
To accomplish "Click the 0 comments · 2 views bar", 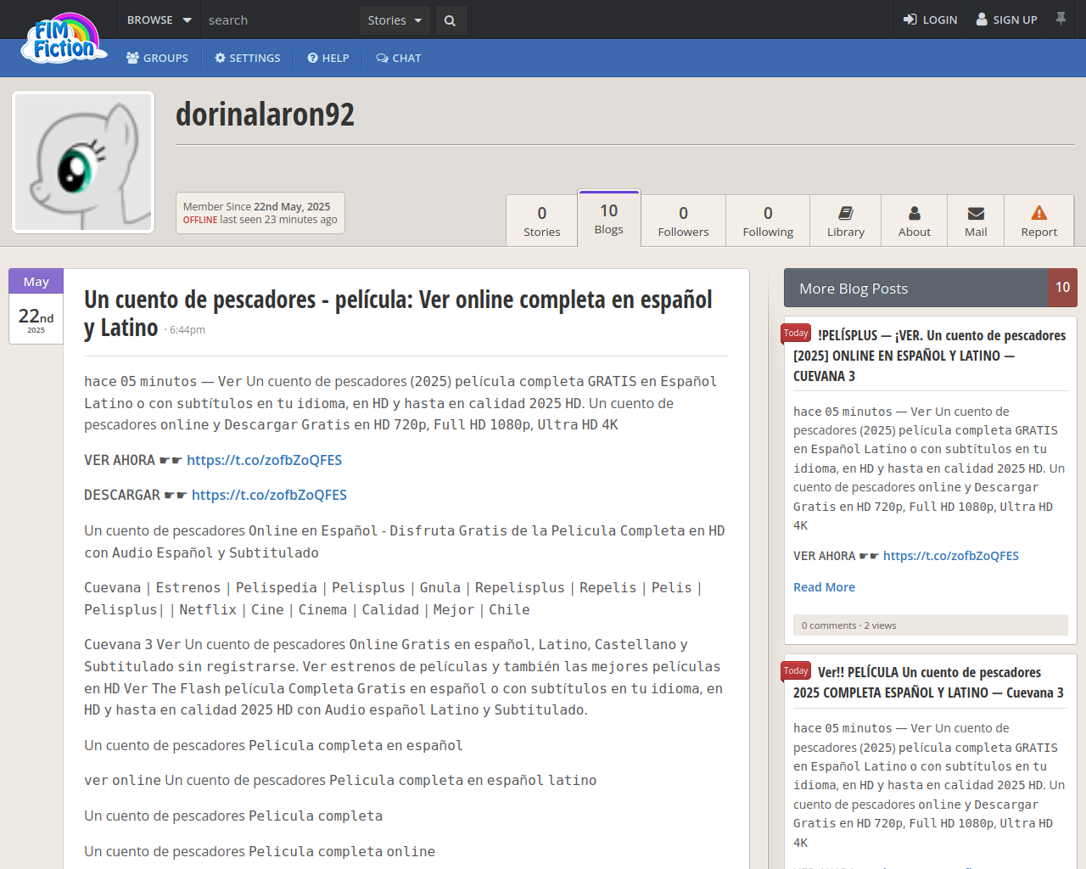I will [x=931, y=625].
